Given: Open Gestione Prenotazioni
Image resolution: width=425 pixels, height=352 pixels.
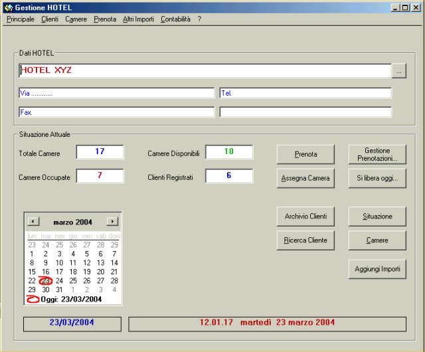Looking at the screenshot, I should (377, 154).
